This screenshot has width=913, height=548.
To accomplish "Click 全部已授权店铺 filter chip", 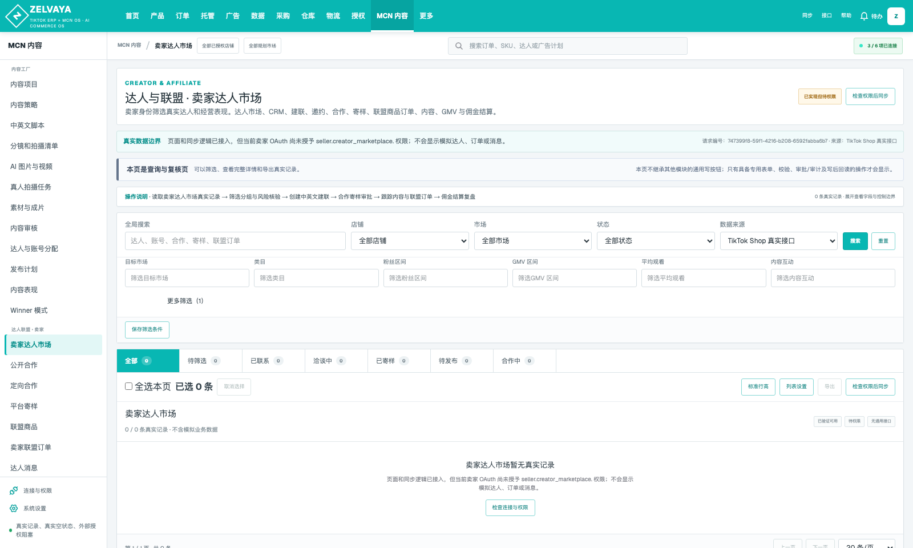I will [x=218, y=46].
